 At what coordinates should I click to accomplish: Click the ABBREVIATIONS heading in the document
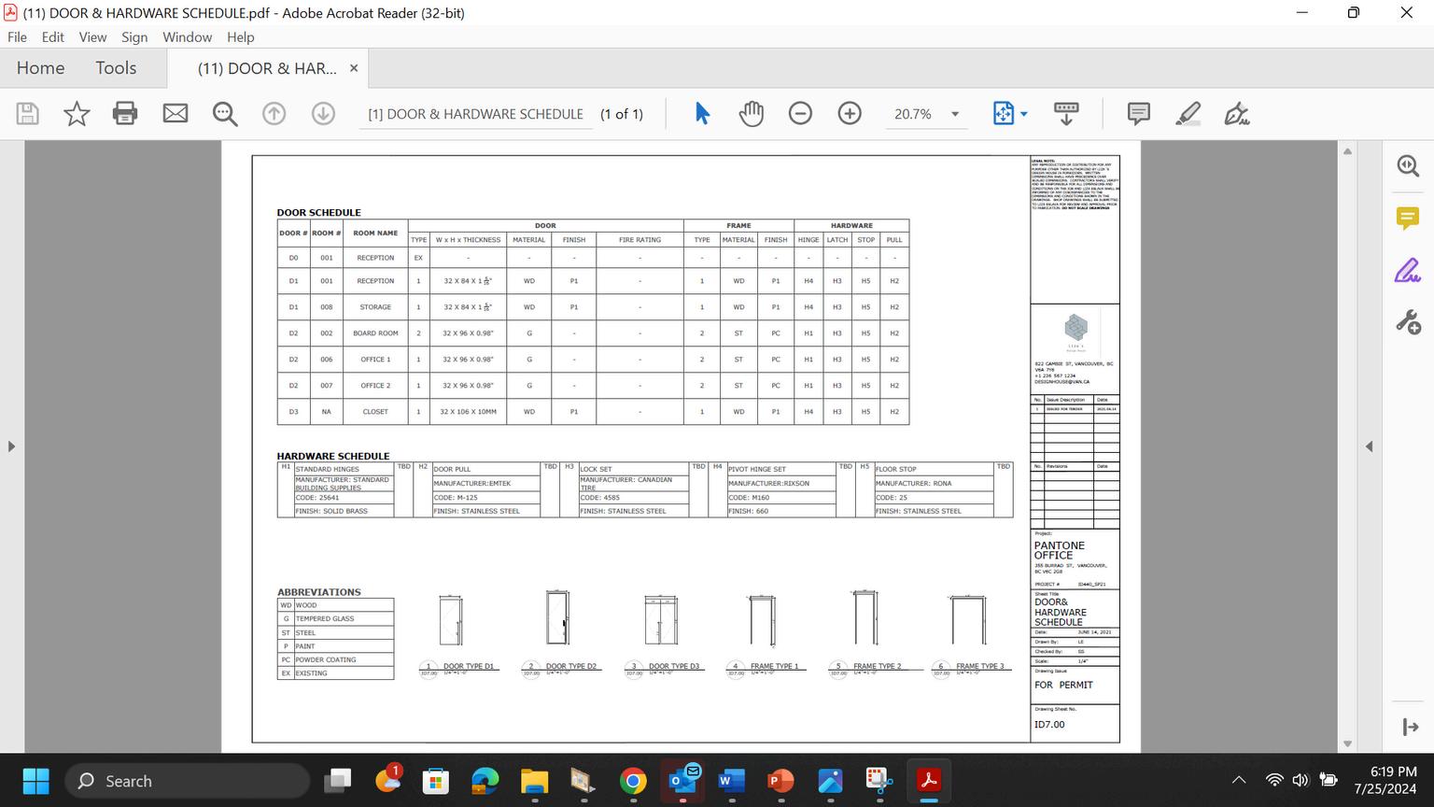click(x=318, y=592)
